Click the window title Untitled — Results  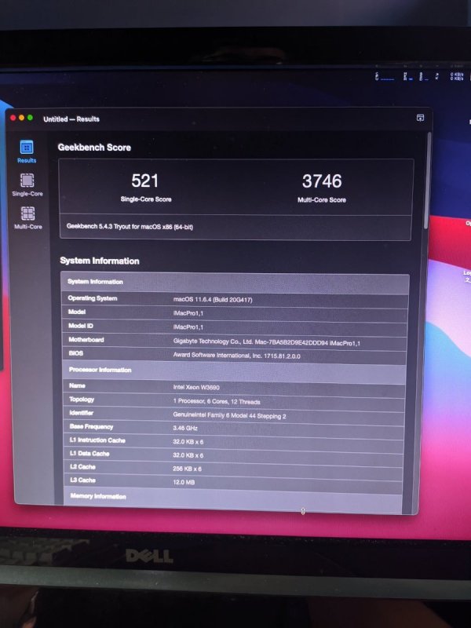coord(71,119)
